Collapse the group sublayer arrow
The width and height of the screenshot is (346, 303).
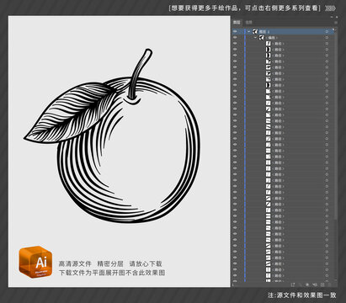255,37
